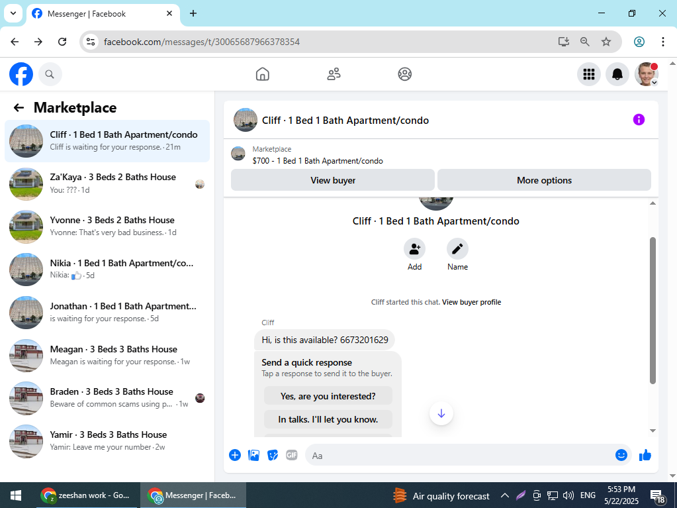
Task: Close the Messenger | Facebook tab
Action: [169, 13]
